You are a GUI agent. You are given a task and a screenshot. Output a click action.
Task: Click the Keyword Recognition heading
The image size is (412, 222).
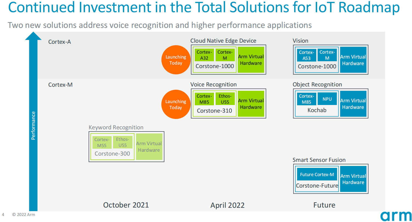pos(116,127)
